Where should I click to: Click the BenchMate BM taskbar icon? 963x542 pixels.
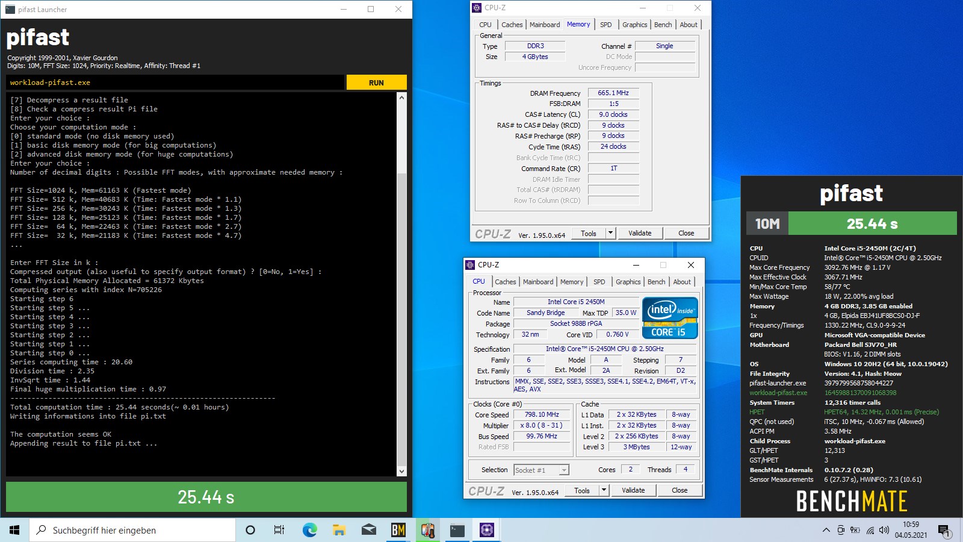point(398,530)
